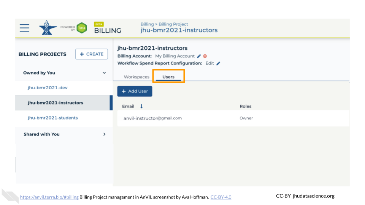
Task: Edit Workflow Spend Report Configuration pencil
Action: [218, 63]
